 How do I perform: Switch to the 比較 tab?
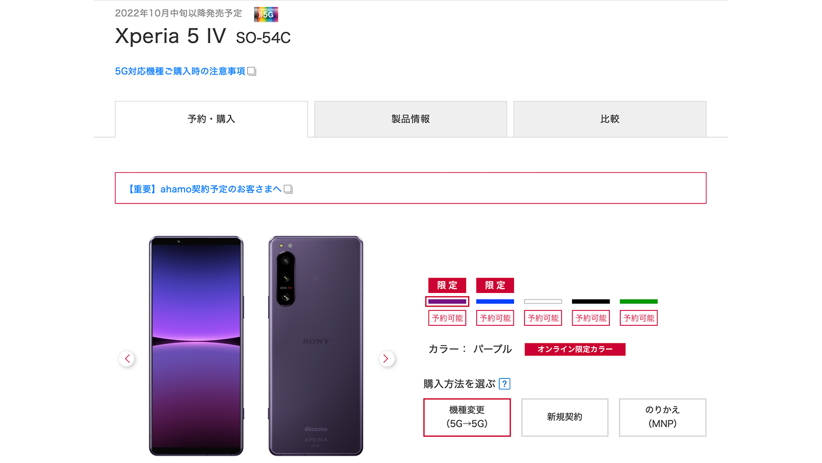[x=610, y=119]
